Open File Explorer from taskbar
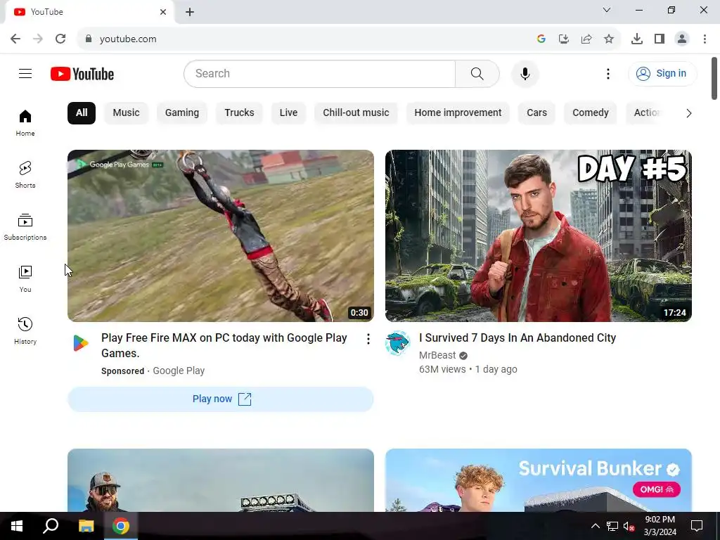The width and height of the screenshot is (720, 540). click(86, 526)
